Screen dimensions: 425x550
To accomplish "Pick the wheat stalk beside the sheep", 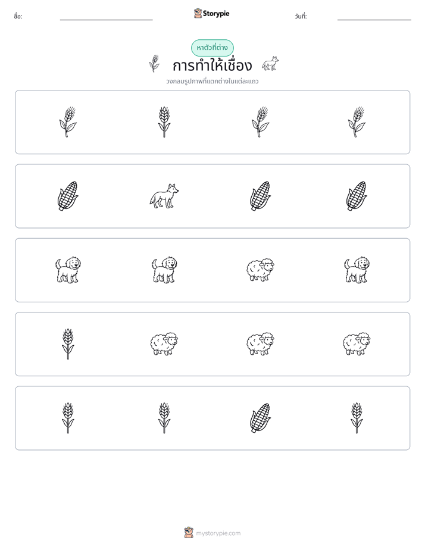I will [x=68, y=344].
